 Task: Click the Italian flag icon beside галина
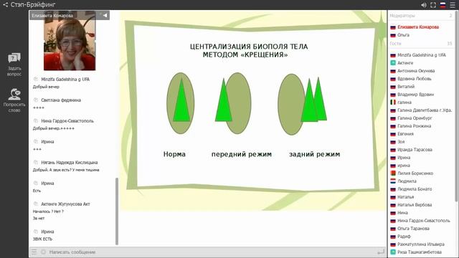[393, 102]
